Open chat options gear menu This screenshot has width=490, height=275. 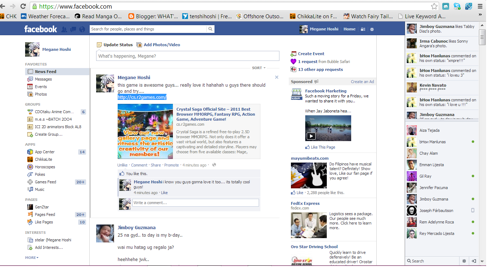(464, 261)
